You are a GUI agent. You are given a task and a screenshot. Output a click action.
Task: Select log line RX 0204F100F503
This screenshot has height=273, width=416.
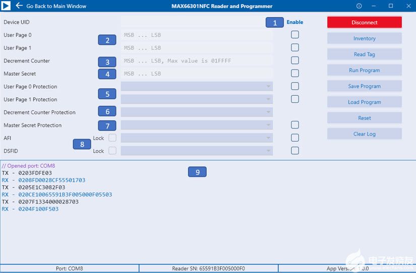[x=30, y=209]
